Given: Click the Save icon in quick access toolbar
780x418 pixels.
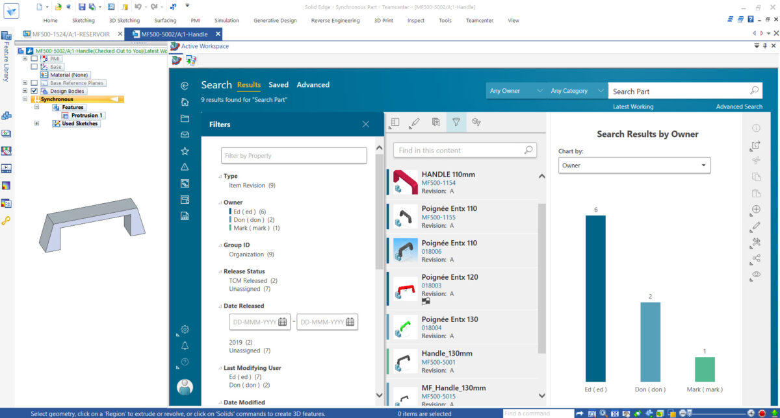Looking at the screenshot, I should point(82,6).
